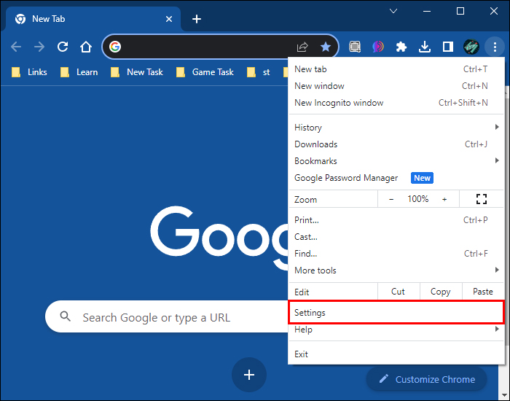Choose Exit from the menu
The image size is (510, 401).
(x=396, y=354)
